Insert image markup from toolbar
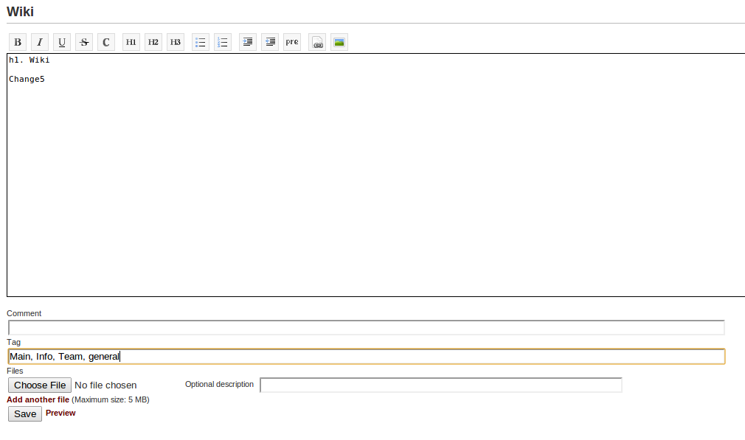The image size is (745, 440). [339, 42]
